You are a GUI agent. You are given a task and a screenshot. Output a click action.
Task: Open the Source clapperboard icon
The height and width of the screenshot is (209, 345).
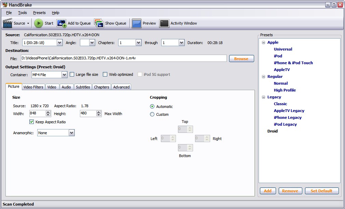click(x=8, y=23)
